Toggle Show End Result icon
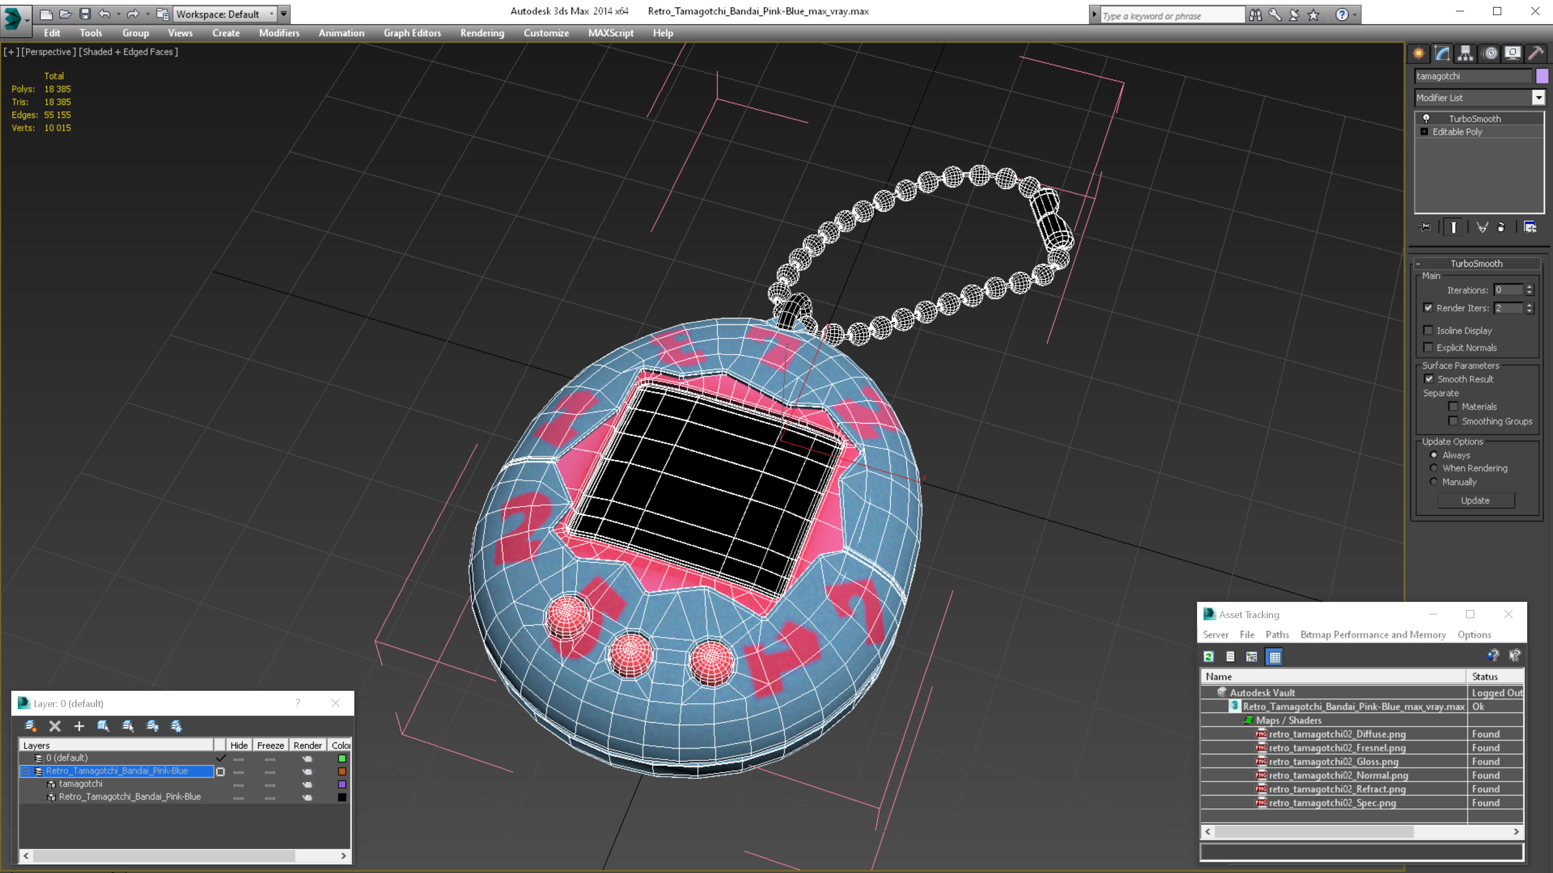 [1454, 227]
